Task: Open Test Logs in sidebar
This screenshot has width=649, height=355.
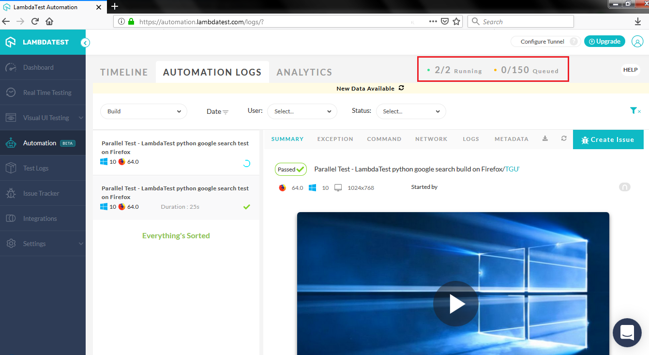Action: coord(43,168)
